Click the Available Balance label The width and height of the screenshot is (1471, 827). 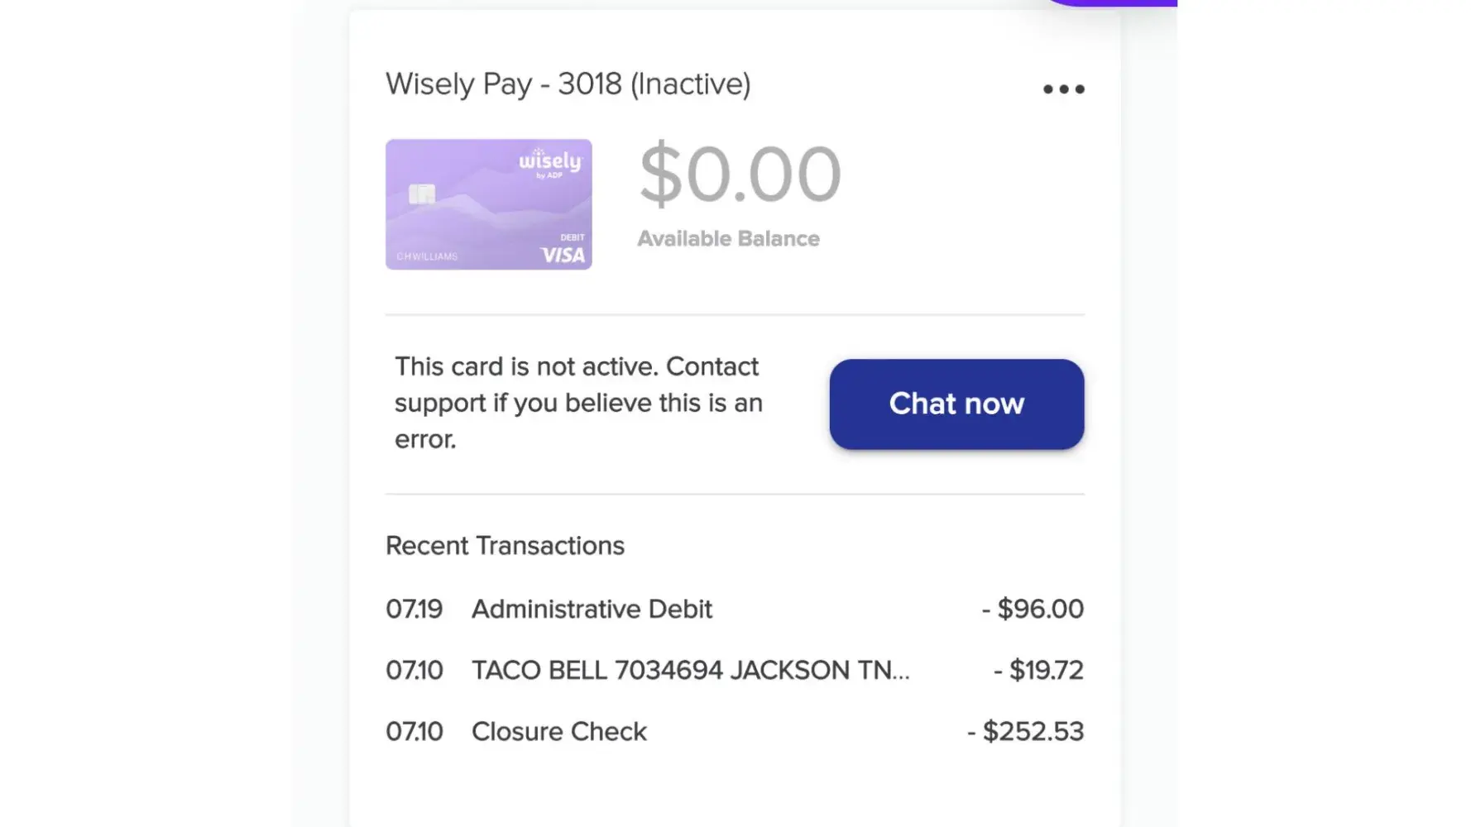click(x=728, y=239)
